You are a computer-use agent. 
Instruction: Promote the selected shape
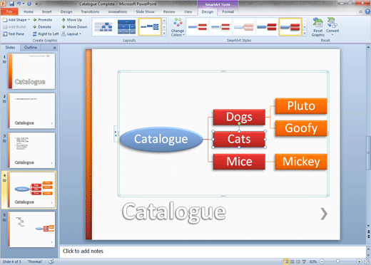(x=42, y=20)
